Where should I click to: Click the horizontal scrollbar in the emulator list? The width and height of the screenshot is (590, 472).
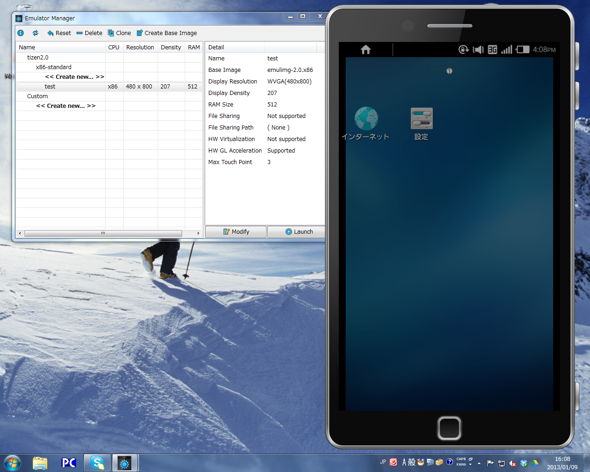click(x=103, y=233)
